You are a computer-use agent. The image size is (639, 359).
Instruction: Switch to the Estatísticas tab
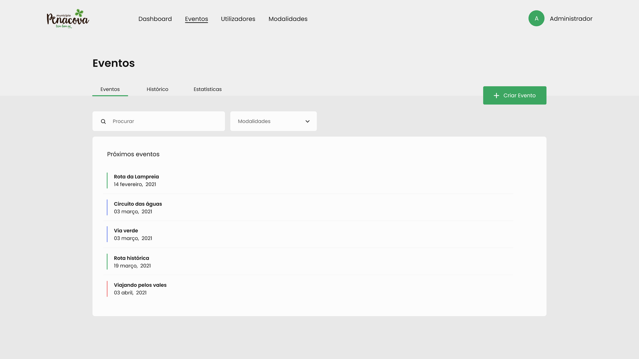(208, 89)
